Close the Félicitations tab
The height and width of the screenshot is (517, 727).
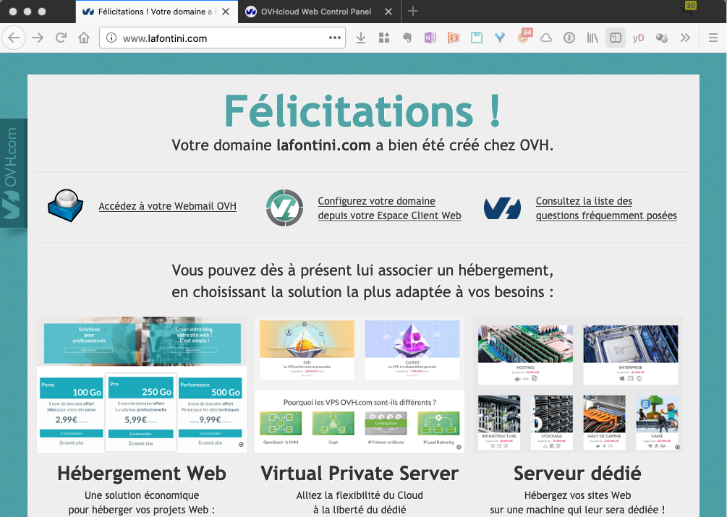(226, 12)
